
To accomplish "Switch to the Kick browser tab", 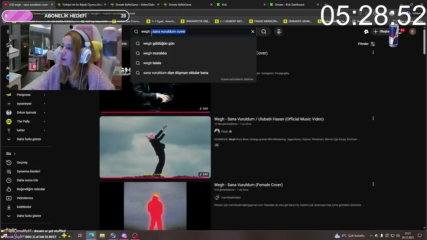I will [x=240, y=5].
